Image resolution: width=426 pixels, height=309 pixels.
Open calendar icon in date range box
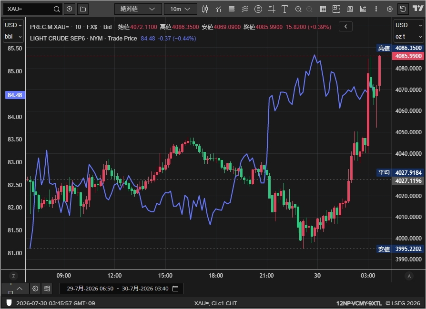[175, 289]
